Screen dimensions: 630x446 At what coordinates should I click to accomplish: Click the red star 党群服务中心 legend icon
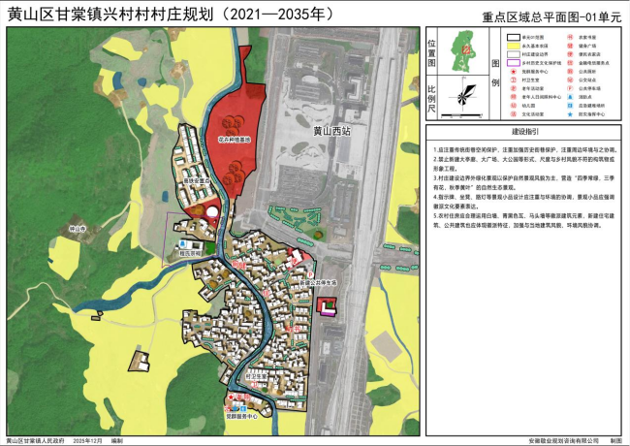click(513, 72)
